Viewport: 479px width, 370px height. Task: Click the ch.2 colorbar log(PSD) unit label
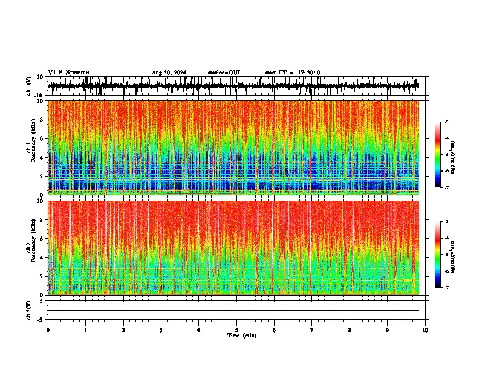click(x=453, y=257)
